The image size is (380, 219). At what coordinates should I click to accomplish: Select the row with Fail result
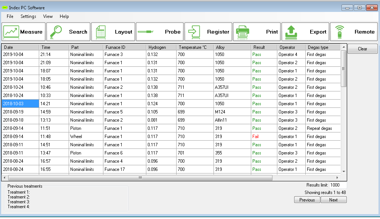click(x=255, y=137)
